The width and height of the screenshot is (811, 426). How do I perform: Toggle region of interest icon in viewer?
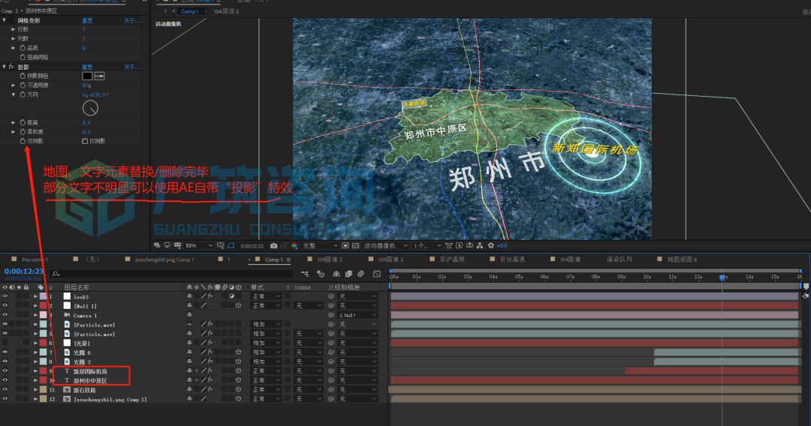click(345, 245)
